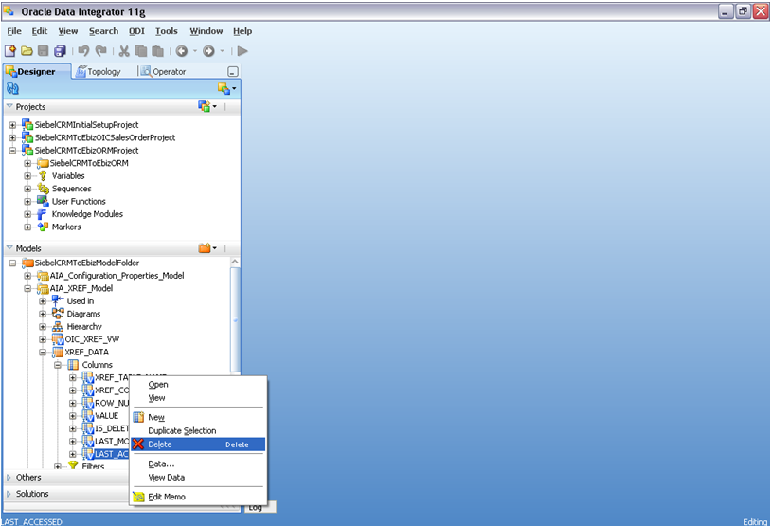The height and width of the screenshot is (526, 772).
Task: Collapse the Models accordion section
Action: coord(9,248)
